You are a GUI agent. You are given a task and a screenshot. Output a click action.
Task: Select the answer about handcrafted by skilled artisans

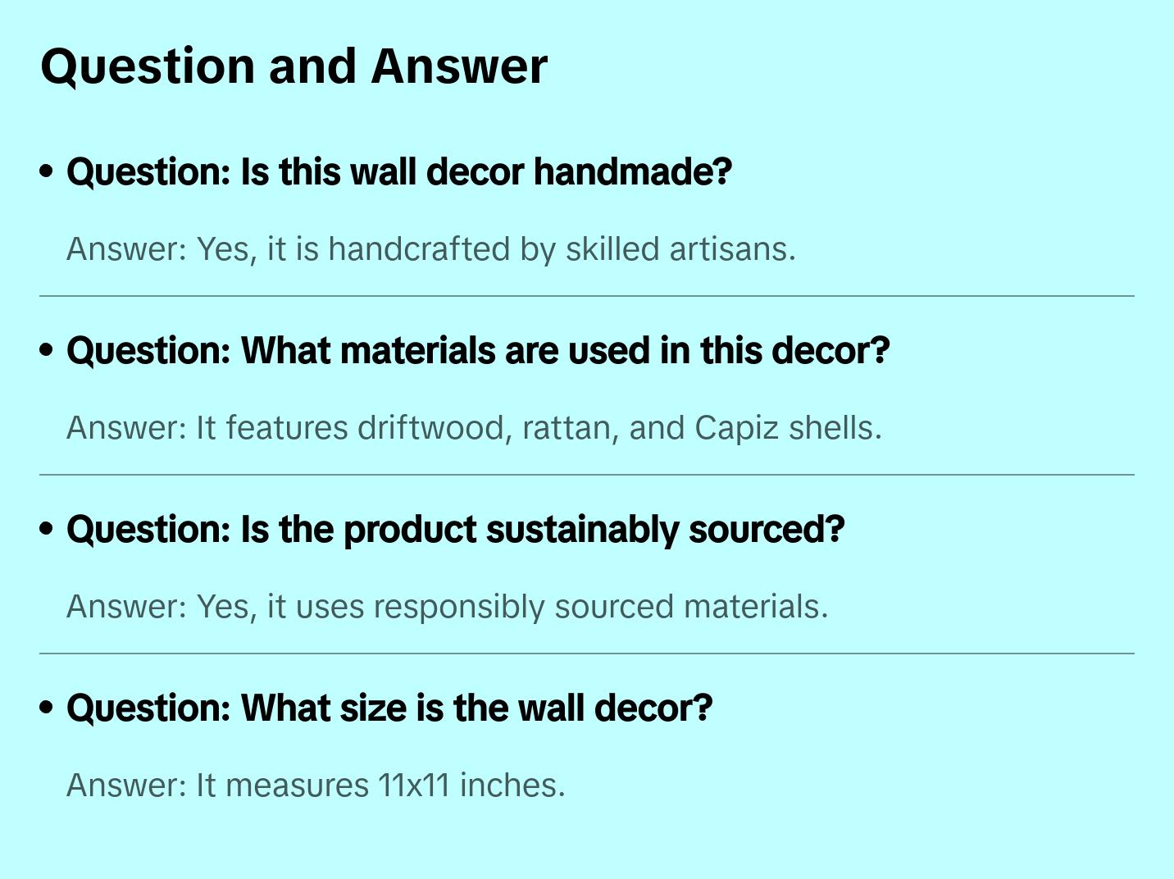point(430,249)
